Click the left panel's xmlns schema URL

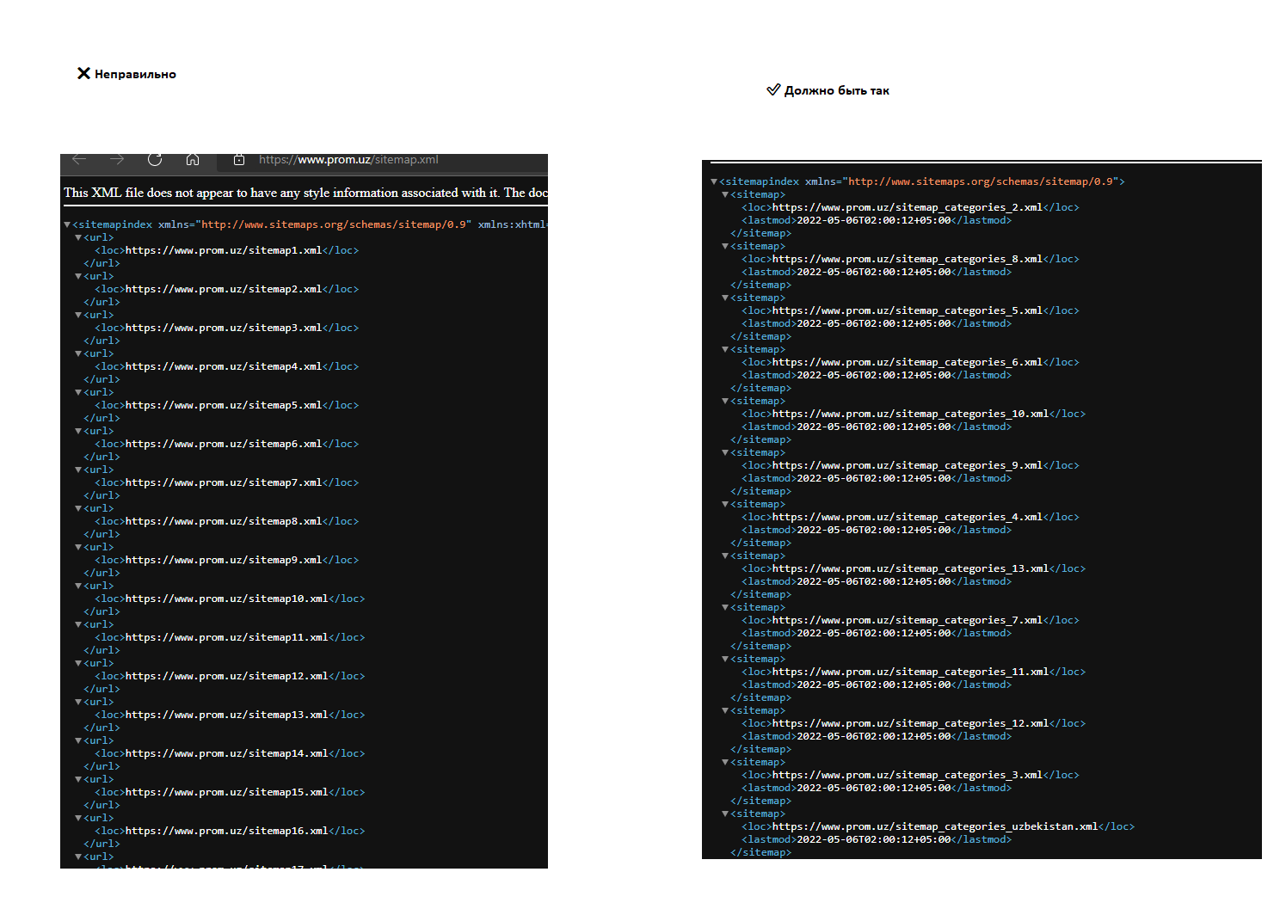pyautogui.click(x=334, y=224)
